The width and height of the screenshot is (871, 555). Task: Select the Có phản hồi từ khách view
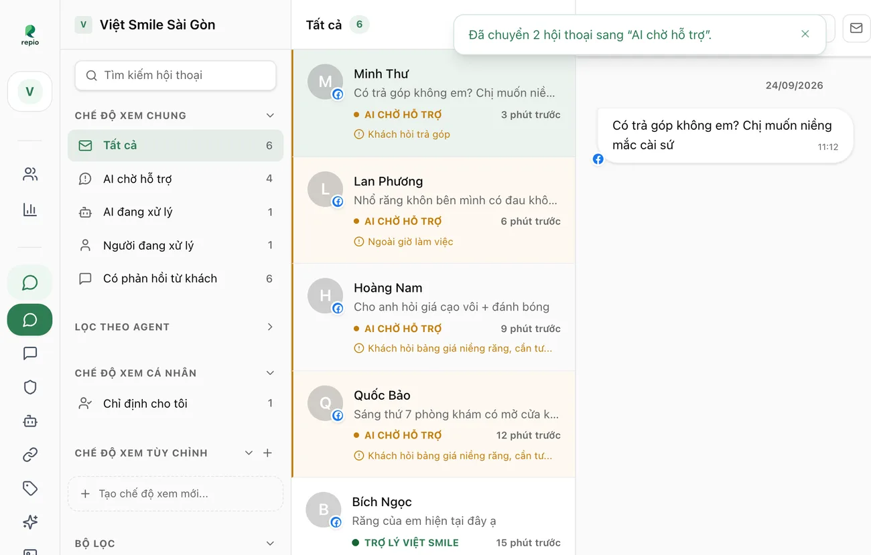click(x=176, y=279)
